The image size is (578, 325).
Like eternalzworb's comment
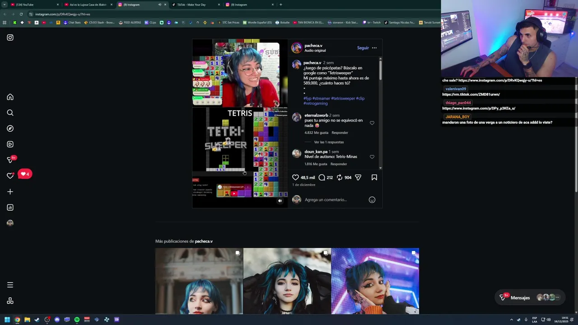[372, 123]
